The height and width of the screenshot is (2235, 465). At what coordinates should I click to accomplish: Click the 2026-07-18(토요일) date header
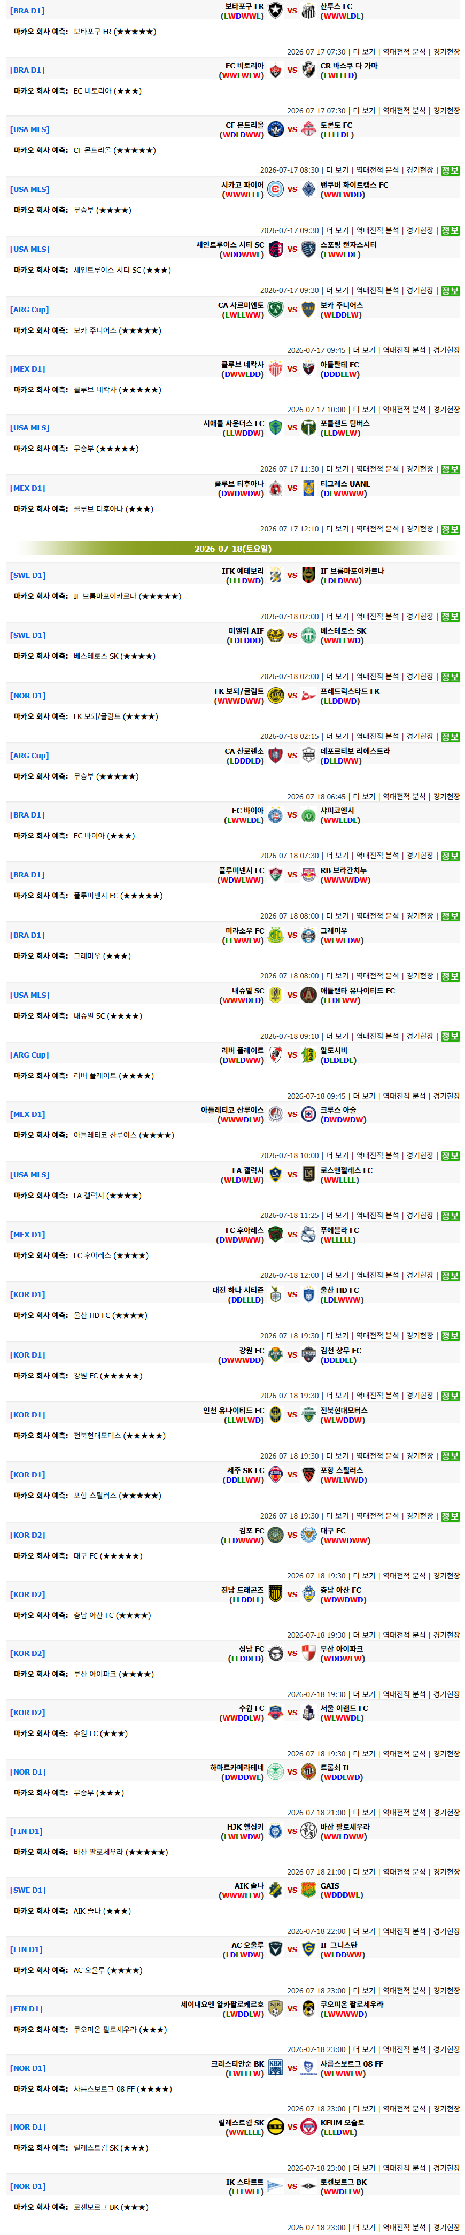pos(232,549)
